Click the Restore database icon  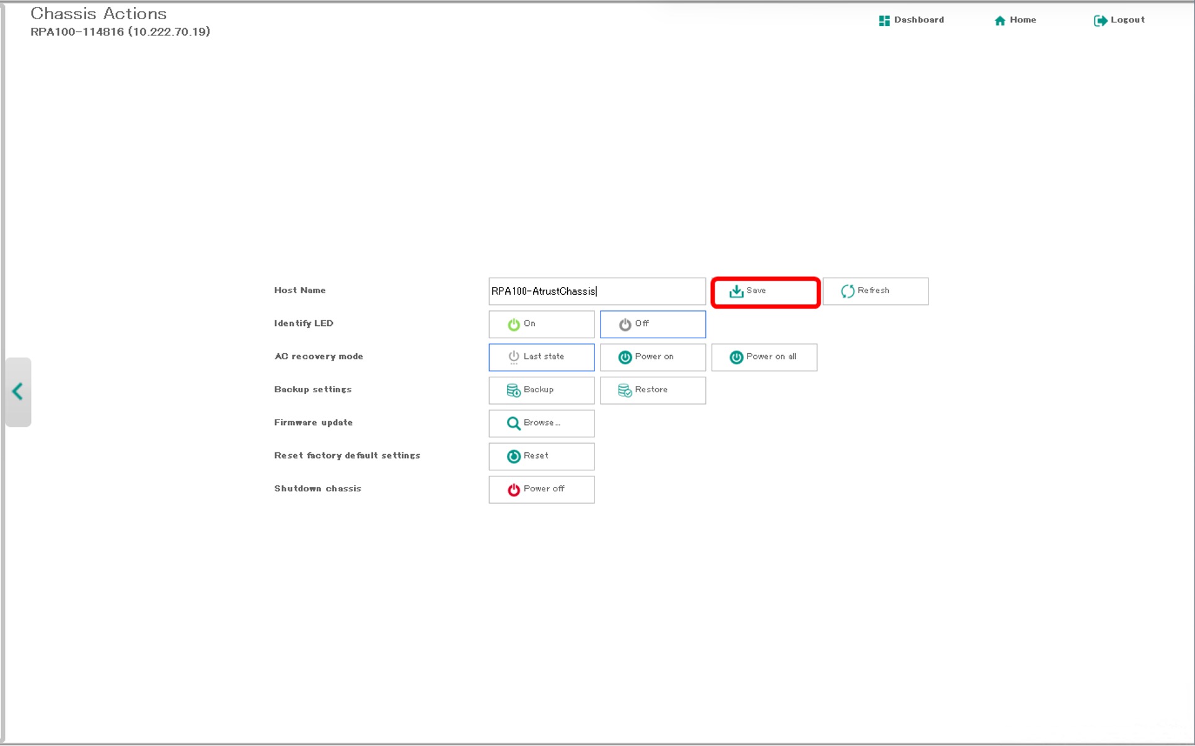tap(625, 390)
